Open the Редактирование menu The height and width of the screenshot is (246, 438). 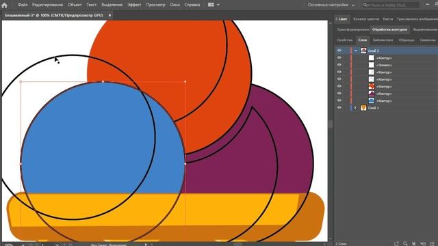pos(47,5)
